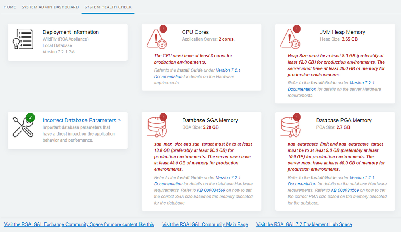Click the Database PGA Memory database icon
This screenshot has height=232, width=401.
coord(290,127)
